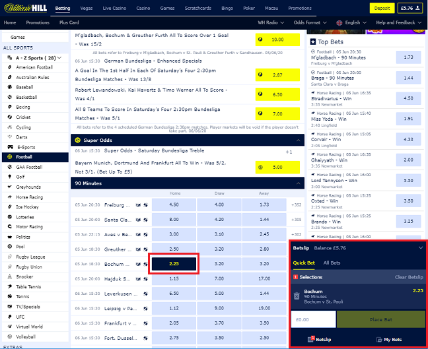Select Leverkusen home odds 6.50
428x349 pixels.
(x=174, y=294)
